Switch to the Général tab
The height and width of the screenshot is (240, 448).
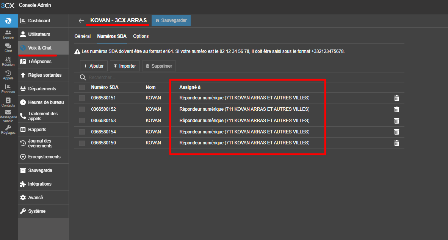(x=83, y=36)
